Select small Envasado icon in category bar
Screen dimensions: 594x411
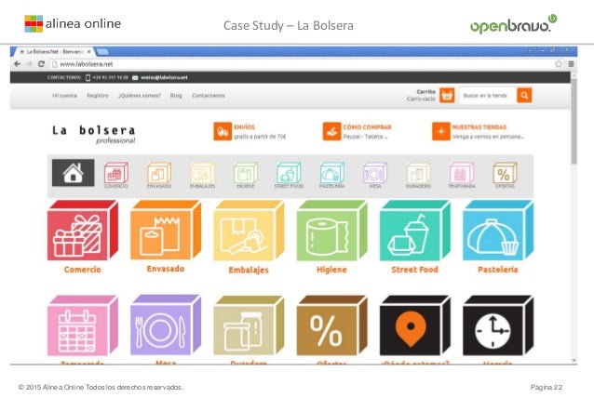(159, 173)
